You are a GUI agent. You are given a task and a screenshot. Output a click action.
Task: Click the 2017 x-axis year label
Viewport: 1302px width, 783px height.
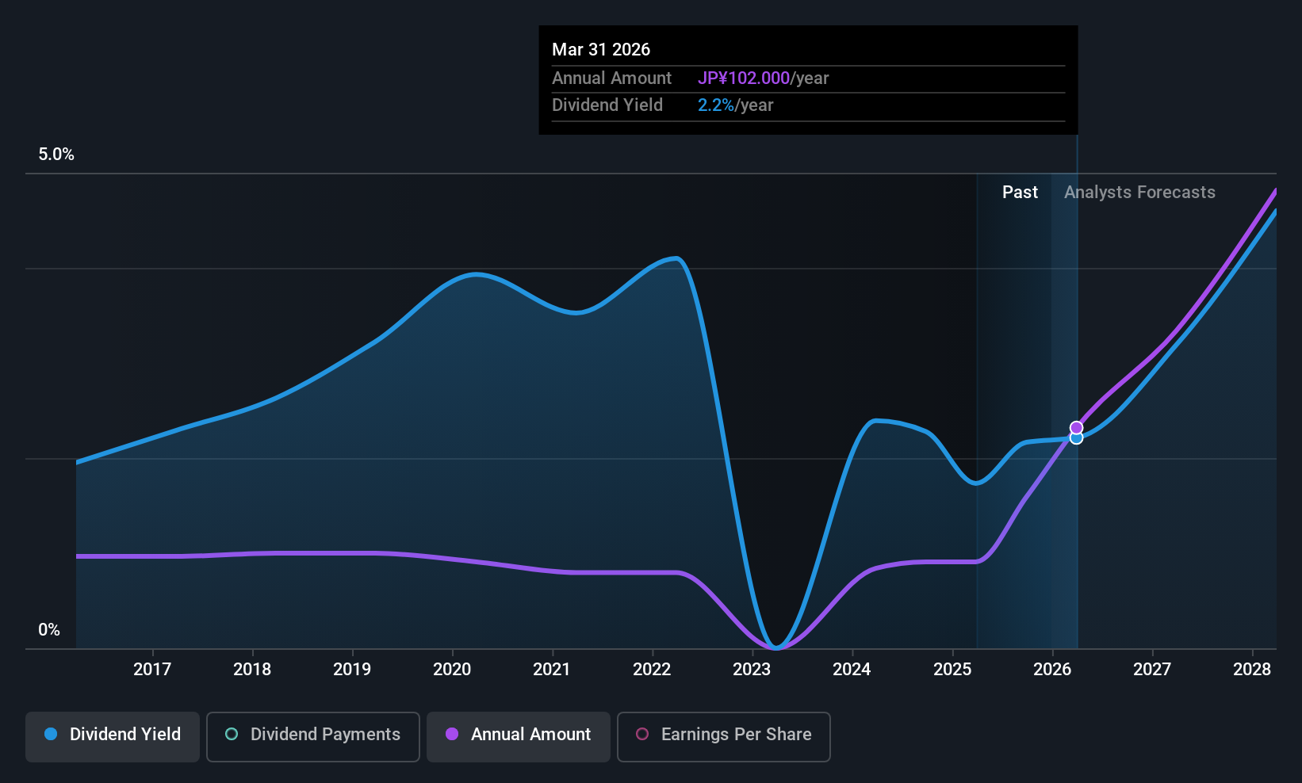[x=152, y=669]
